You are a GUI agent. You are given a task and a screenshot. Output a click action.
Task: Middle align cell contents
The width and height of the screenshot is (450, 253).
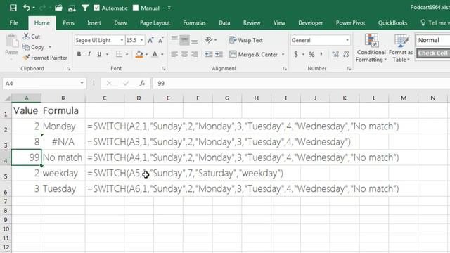(184, 40)
